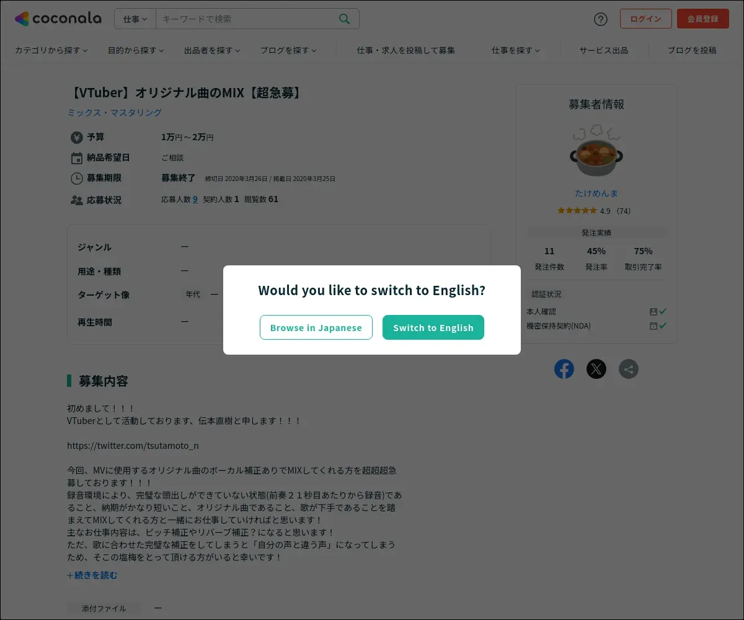
Task: Click the ご相談 delivery date value
Action: (x=172, y=157)
